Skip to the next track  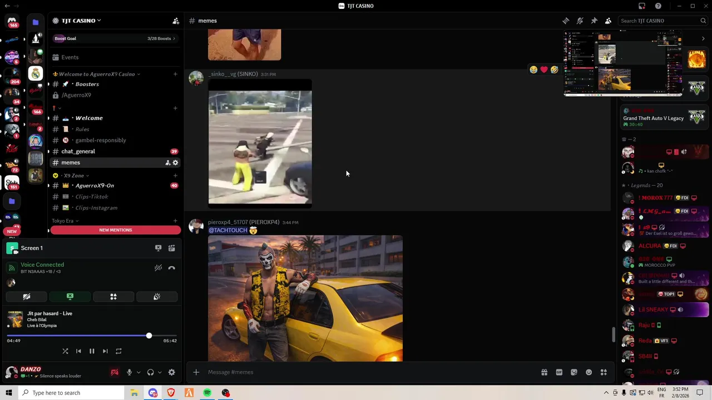(x=105, y=351)
